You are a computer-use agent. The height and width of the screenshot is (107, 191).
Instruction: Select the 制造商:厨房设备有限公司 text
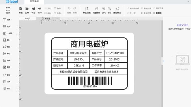point(74,72)
